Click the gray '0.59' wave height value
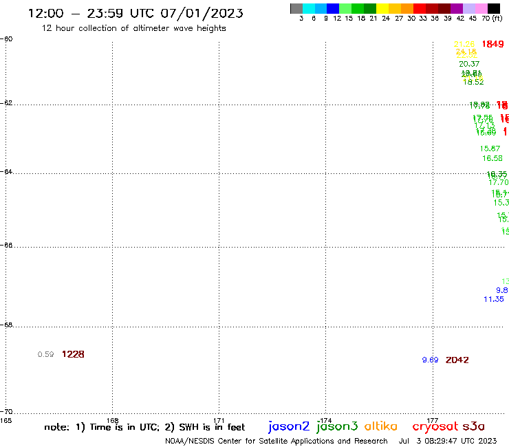The width and height of the screenshot is (509, 447). [x=46, y=354]
